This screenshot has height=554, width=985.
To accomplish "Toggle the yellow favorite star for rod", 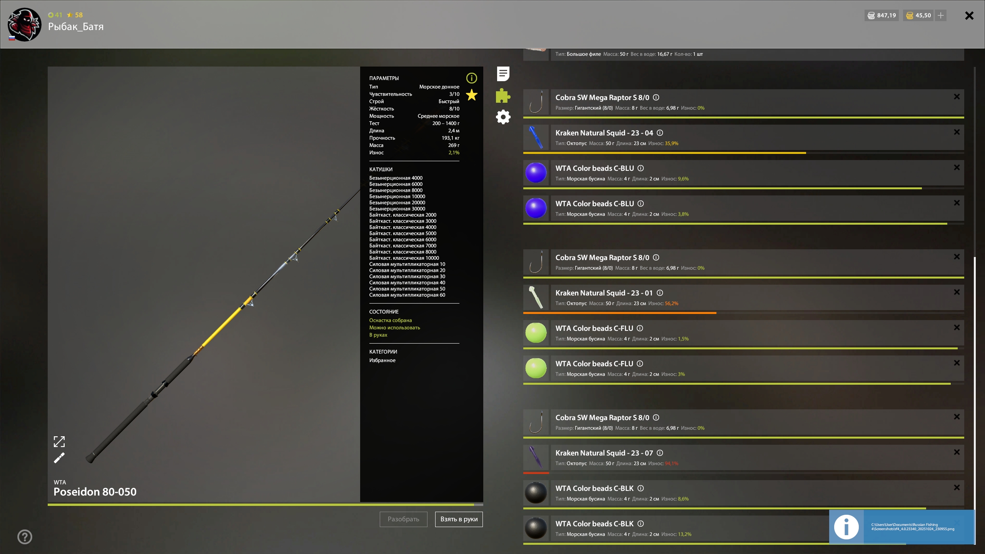I will [471, 95].
